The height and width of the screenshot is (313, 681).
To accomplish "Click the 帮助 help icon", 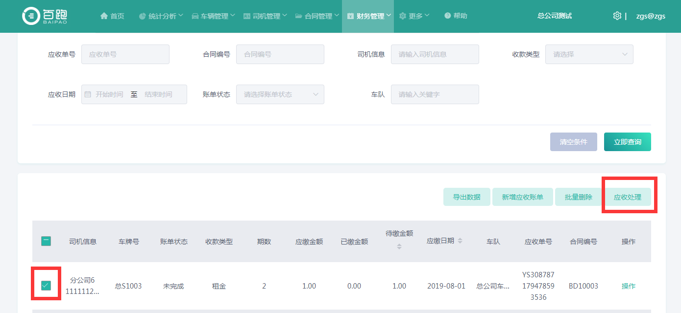I will [x=447, y=16].
